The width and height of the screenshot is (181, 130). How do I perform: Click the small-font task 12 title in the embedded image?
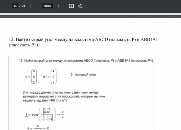pos(86,61)
